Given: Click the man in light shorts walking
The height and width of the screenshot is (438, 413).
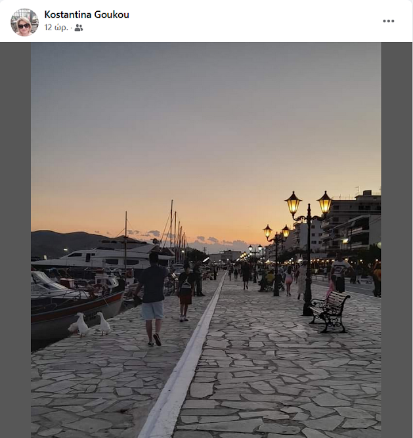Looking at the screenshot, I should click(x=152, y=299).
